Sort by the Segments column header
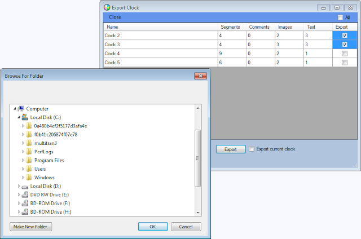Image resolution: width=361 pixels, height=239 pixels. (232, 27)
